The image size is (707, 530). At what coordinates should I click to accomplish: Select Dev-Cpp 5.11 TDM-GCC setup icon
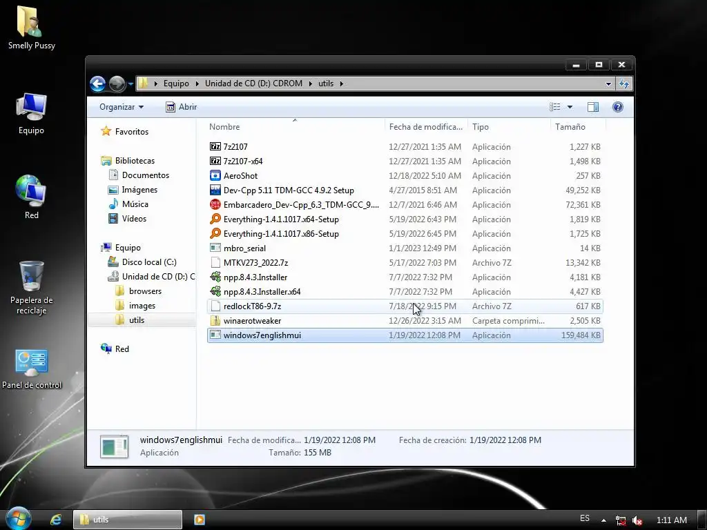(x=215, y=190)
